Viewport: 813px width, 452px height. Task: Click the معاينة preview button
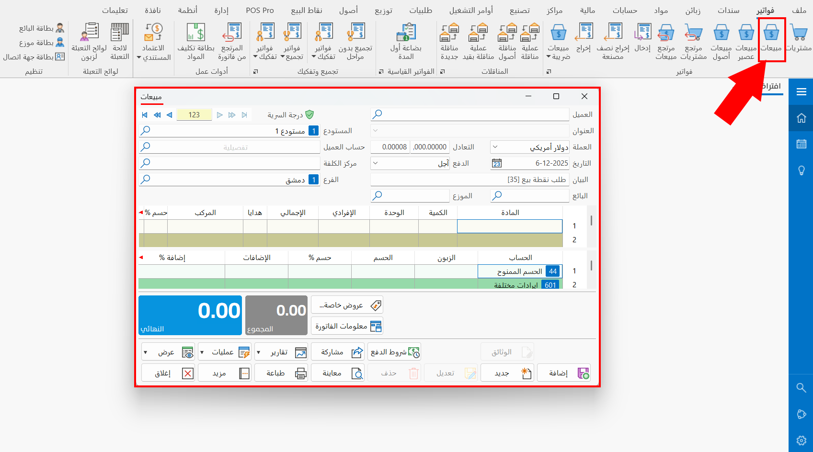[338, 373]
